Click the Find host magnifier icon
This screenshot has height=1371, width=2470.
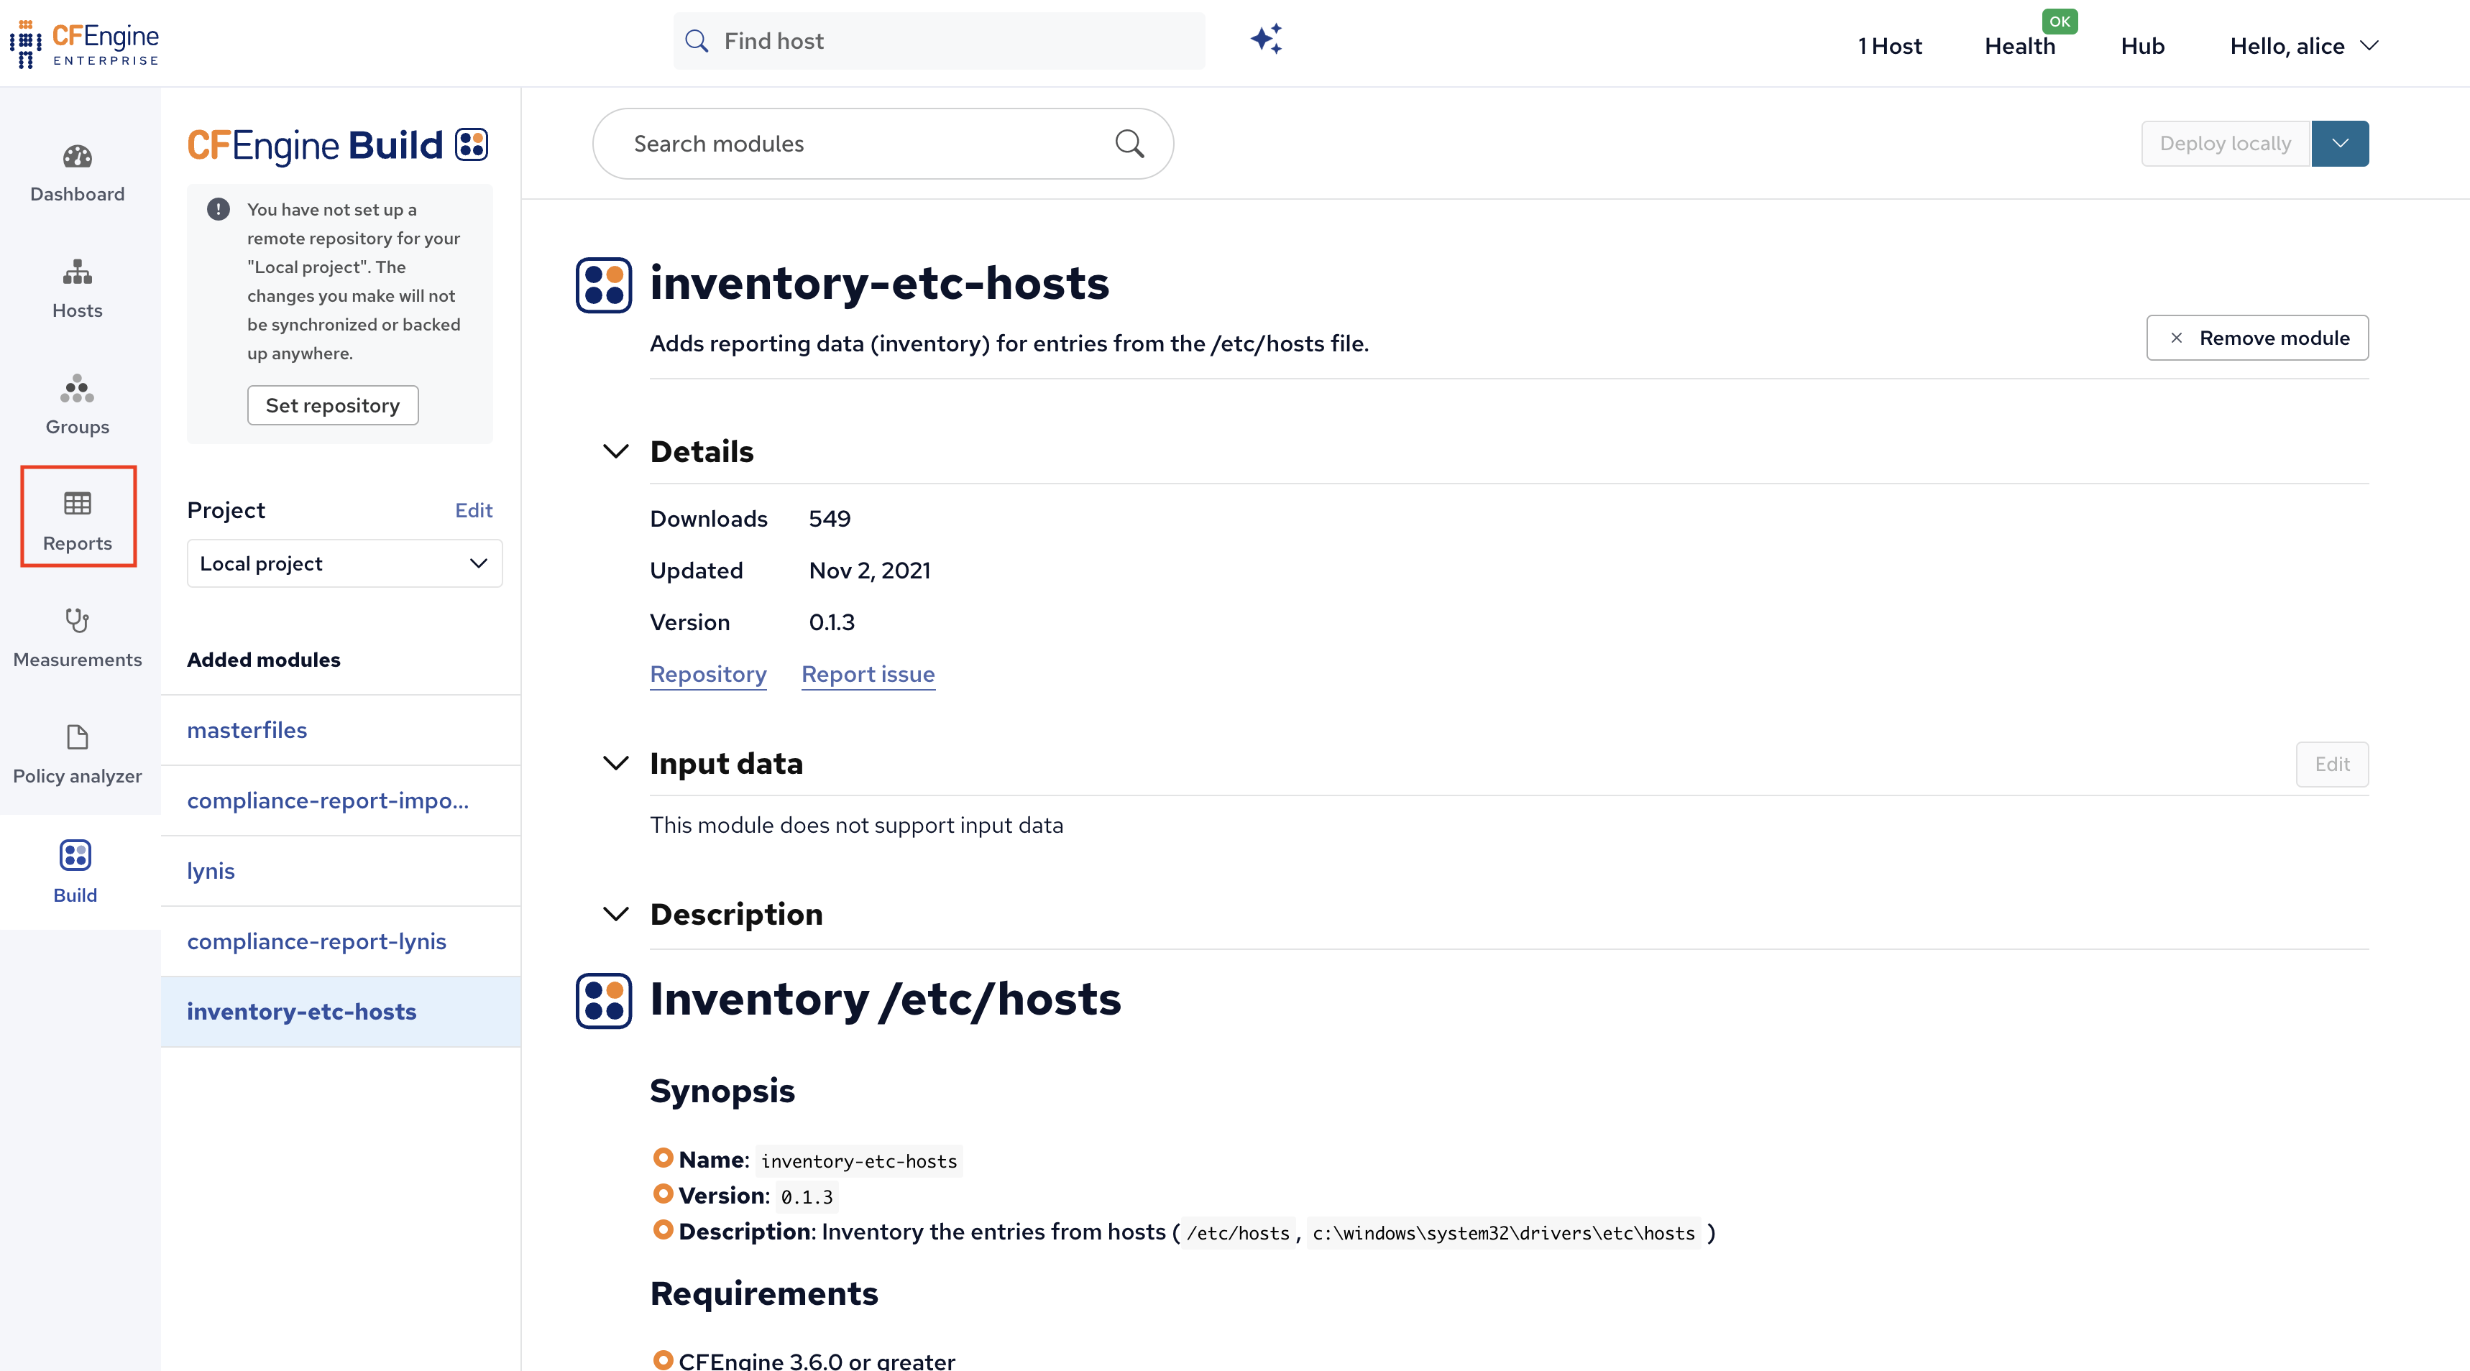tap(697, 41)
